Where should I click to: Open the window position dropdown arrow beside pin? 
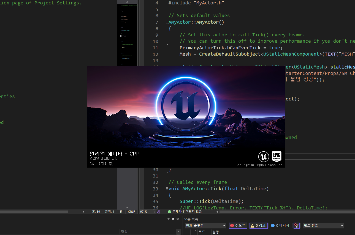pos(169,219)
